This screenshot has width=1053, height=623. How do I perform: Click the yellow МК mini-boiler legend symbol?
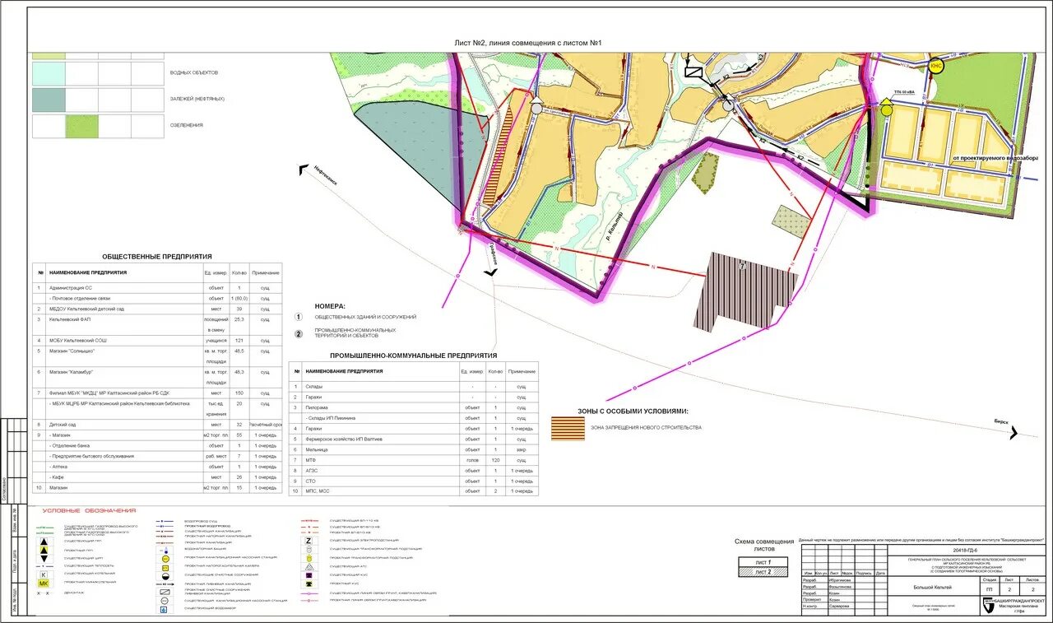point(43,583)
